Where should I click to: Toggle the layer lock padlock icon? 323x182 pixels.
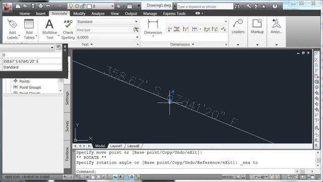(83, 6)
